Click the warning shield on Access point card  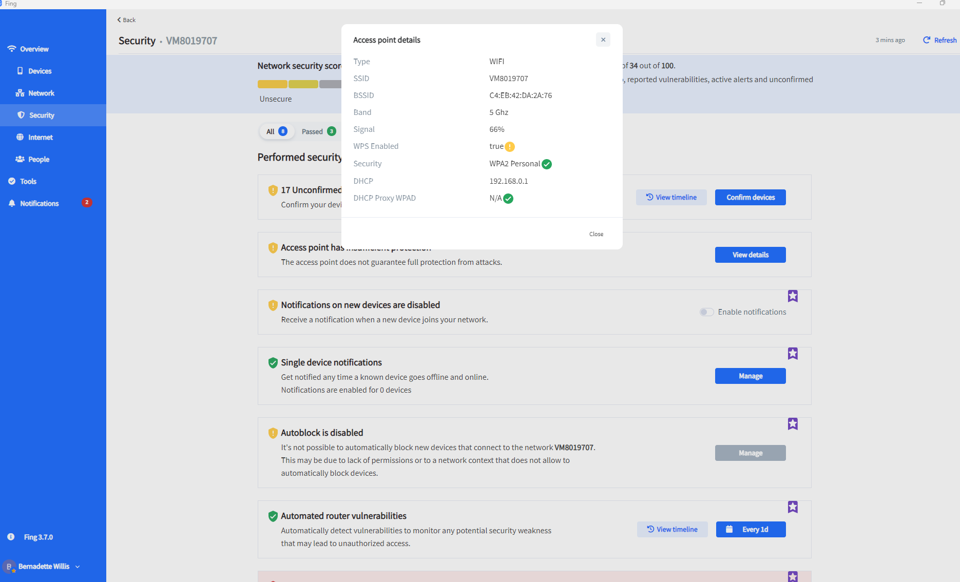pos(273,248)
